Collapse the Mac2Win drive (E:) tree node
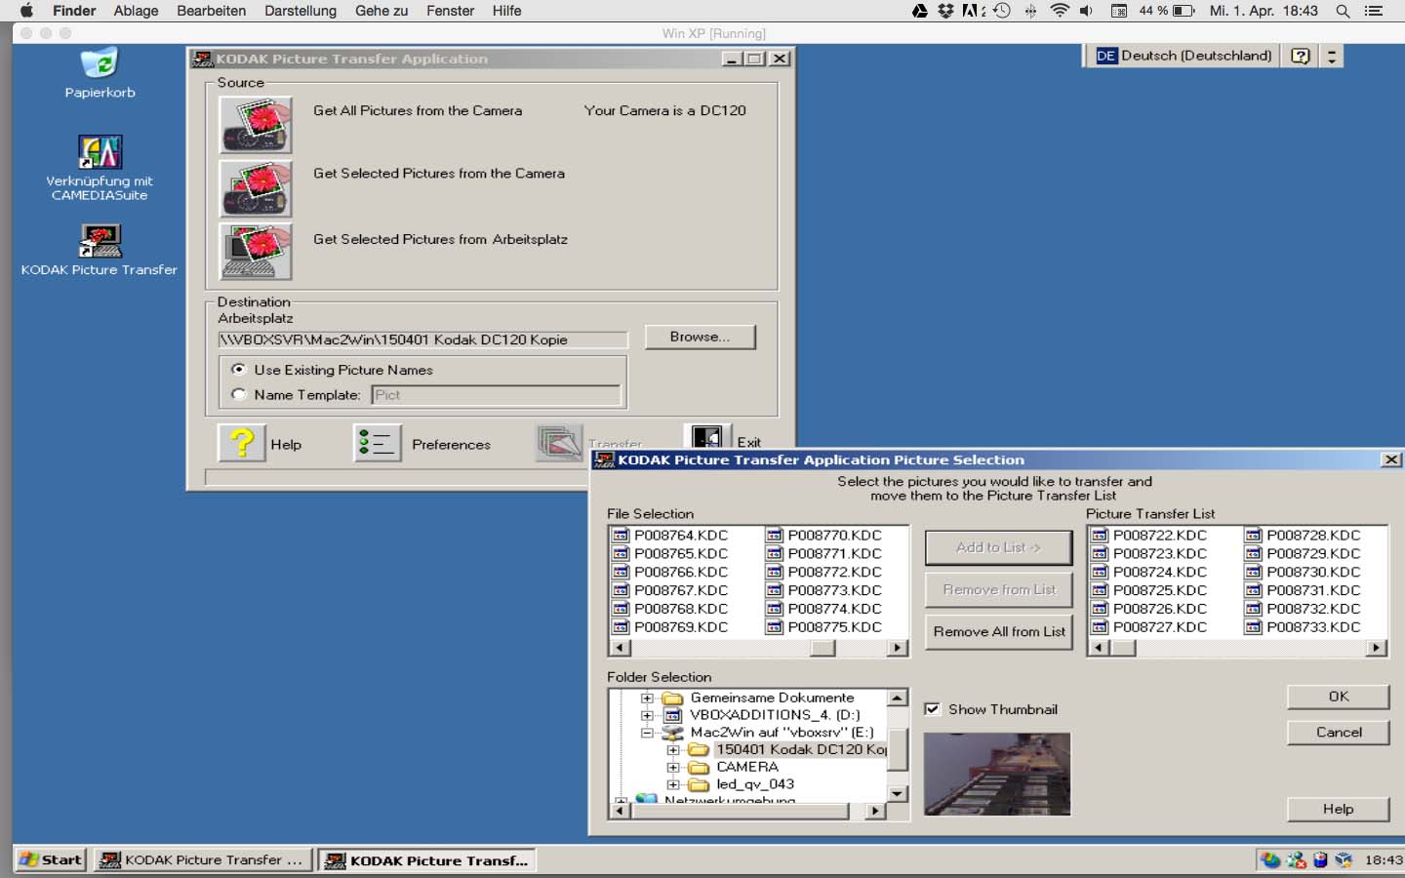 point(647,733)
